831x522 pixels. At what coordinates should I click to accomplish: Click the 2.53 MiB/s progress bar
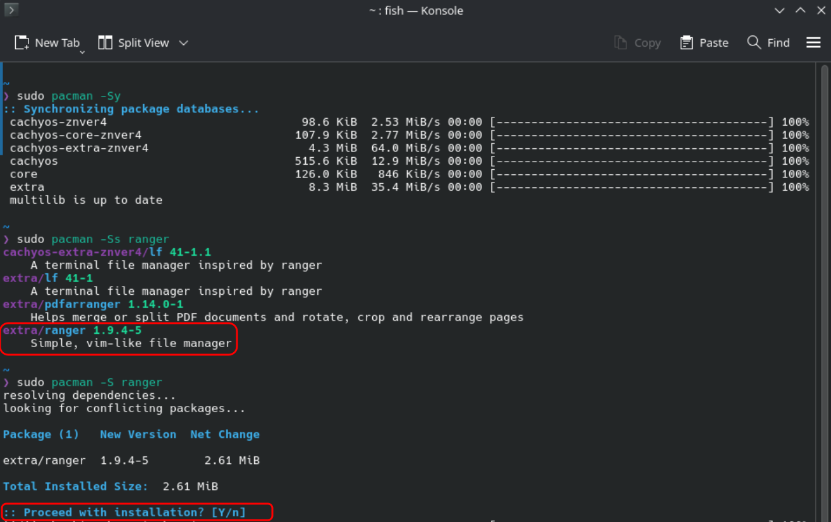(632, 122)
